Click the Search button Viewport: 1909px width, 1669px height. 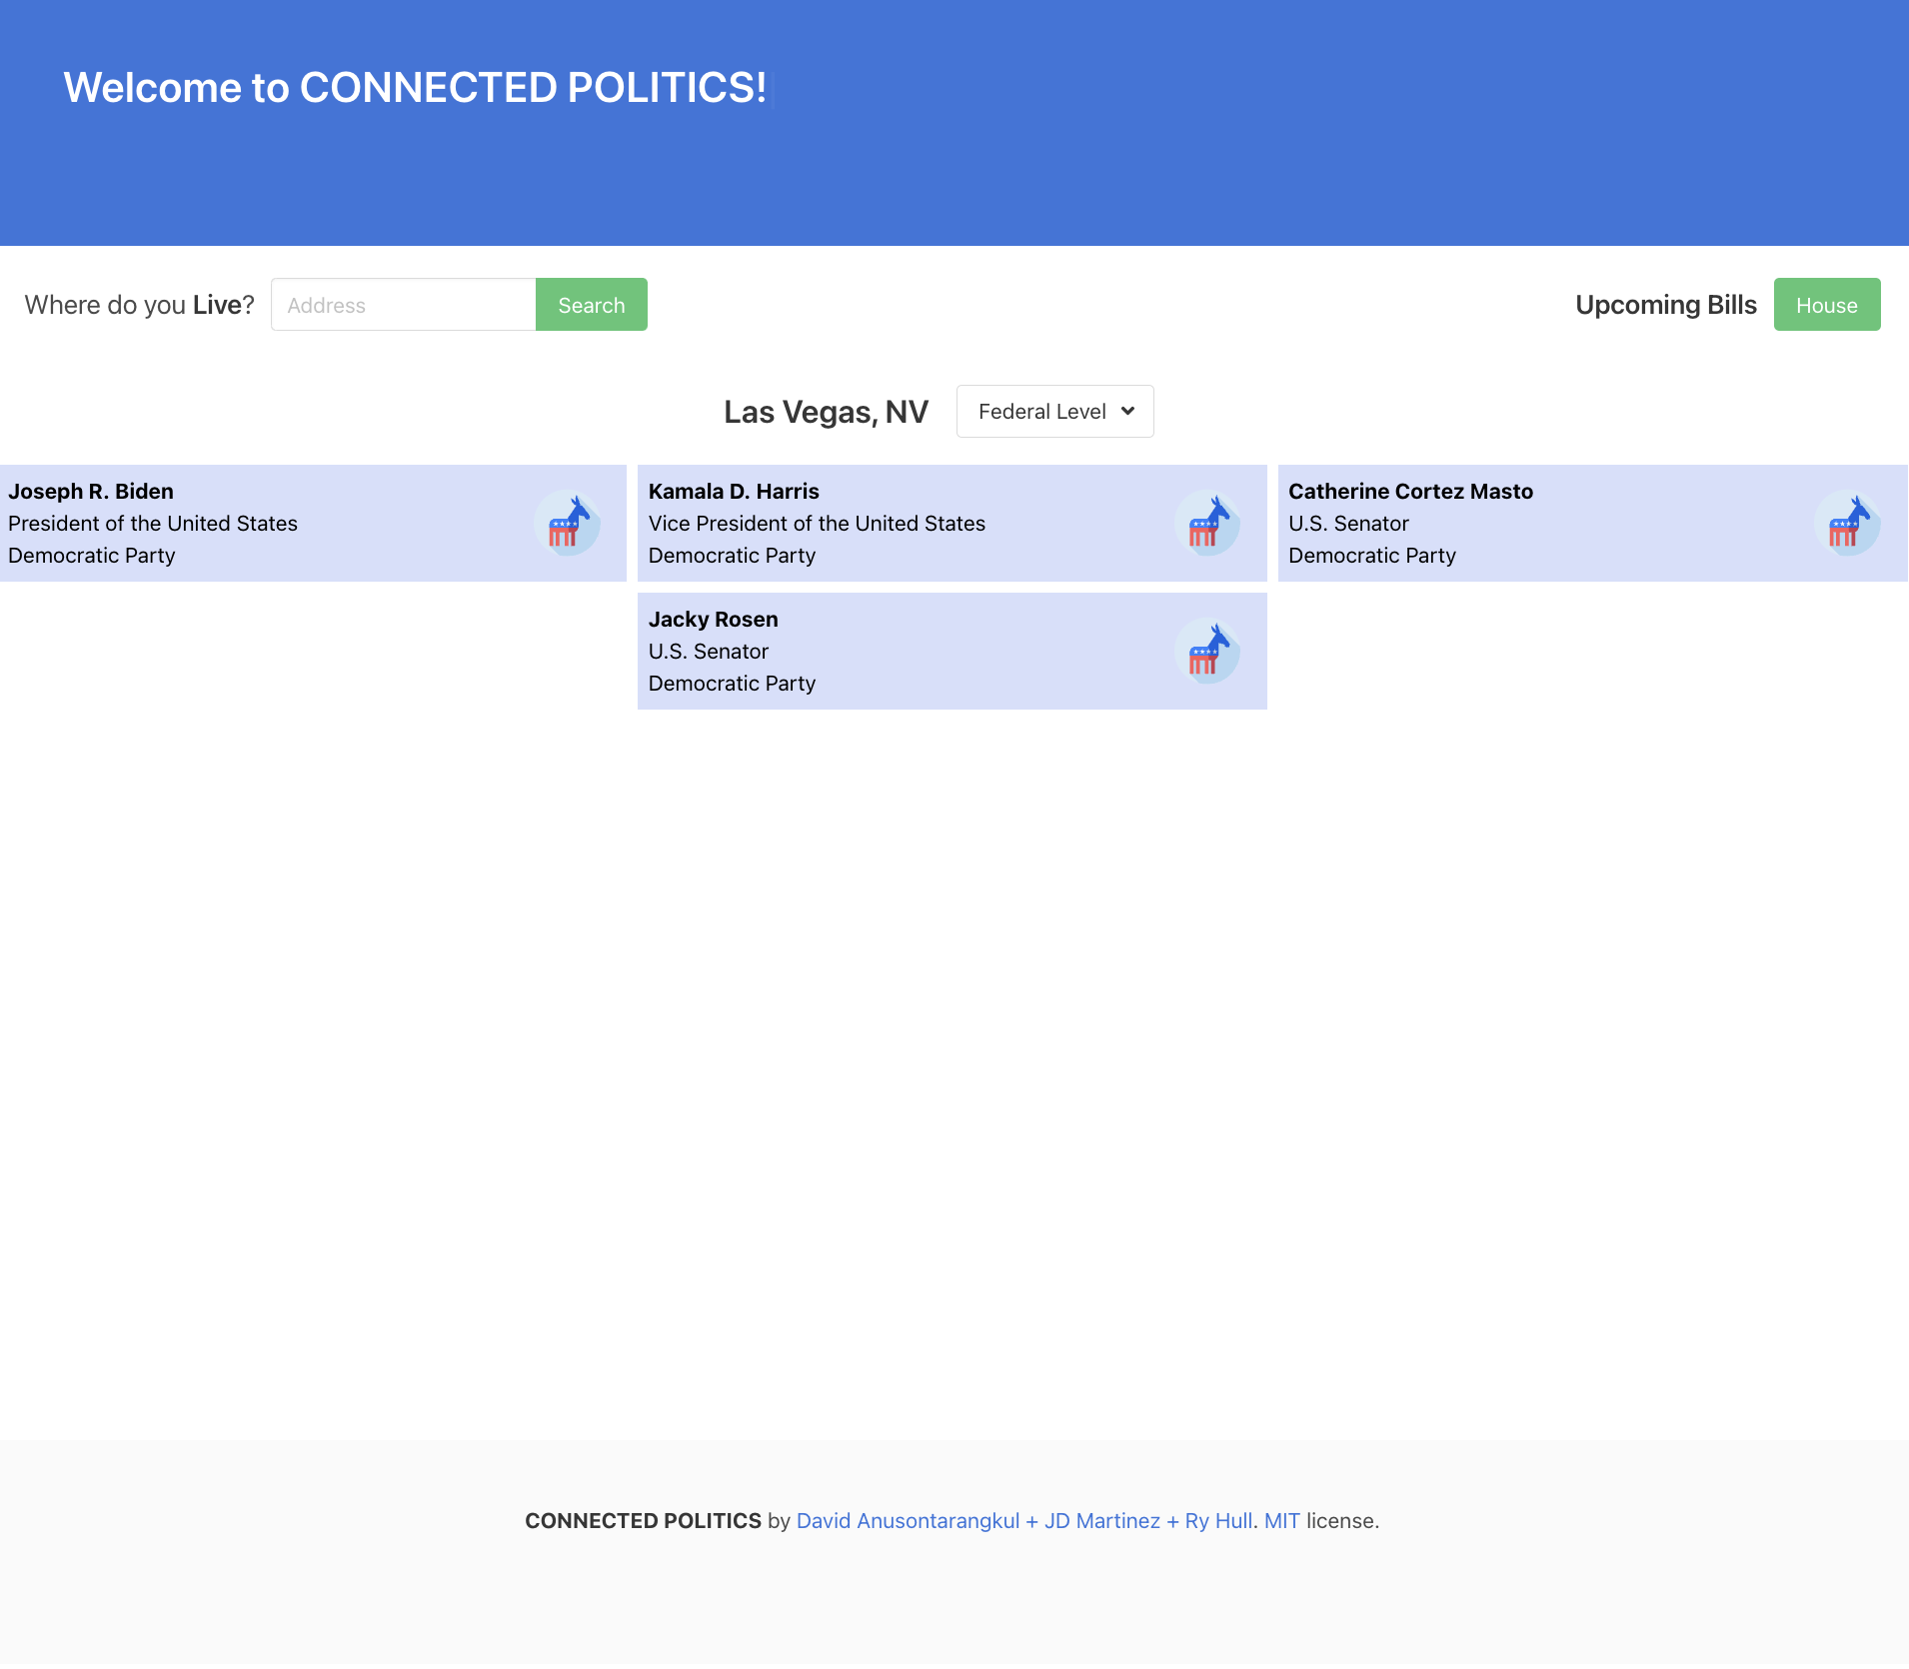coord(592,305)
